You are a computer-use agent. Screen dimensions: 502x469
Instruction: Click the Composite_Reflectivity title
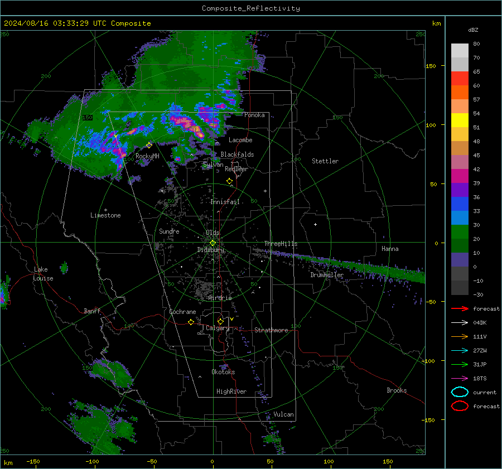(x=250, y=8)
